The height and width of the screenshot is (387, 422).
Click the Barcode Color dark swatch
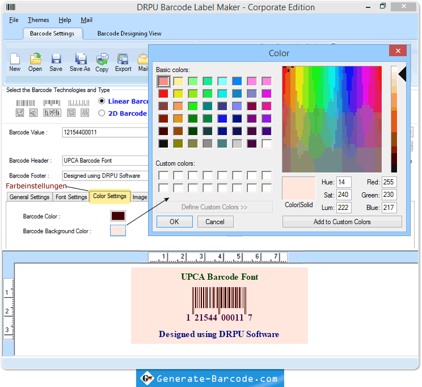(118, 216)
